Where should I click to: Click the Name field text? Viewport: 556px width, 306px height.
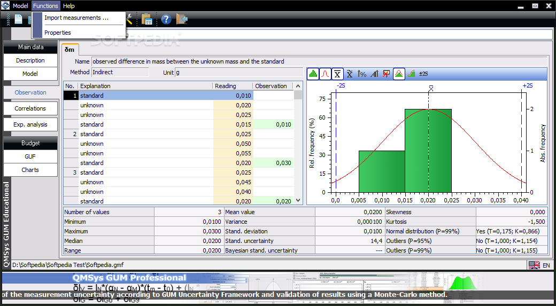319,61
